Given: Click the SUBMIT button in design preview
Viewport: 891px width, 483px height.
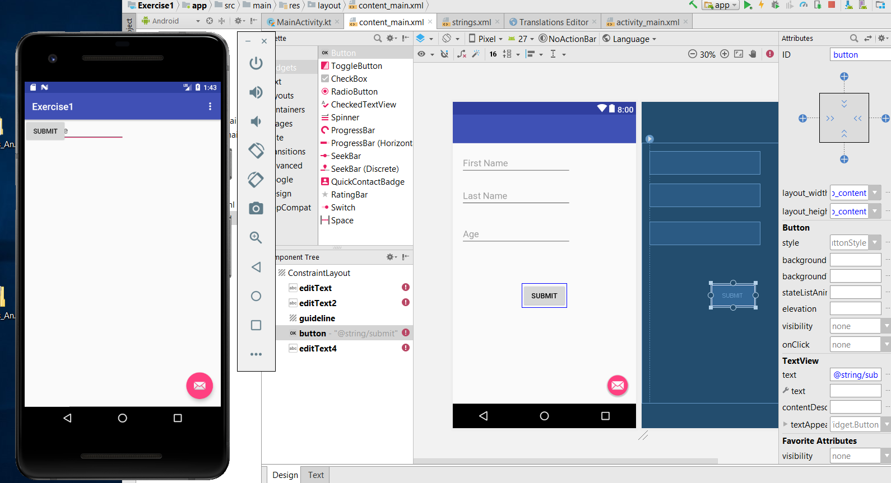Looking at the screenshot, I should [x=544, y=296].
